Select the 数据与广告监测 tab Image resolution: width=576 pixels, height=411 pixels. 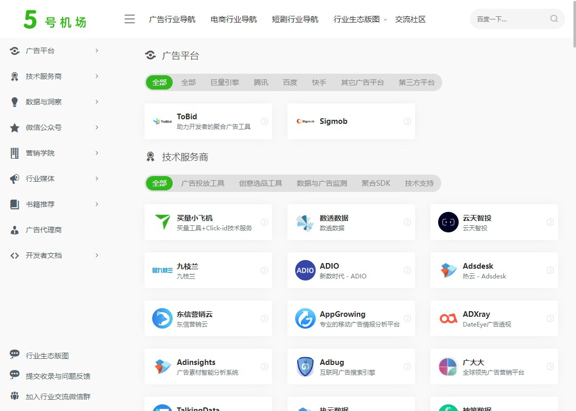pyautogui.click(x=322, y=183)
